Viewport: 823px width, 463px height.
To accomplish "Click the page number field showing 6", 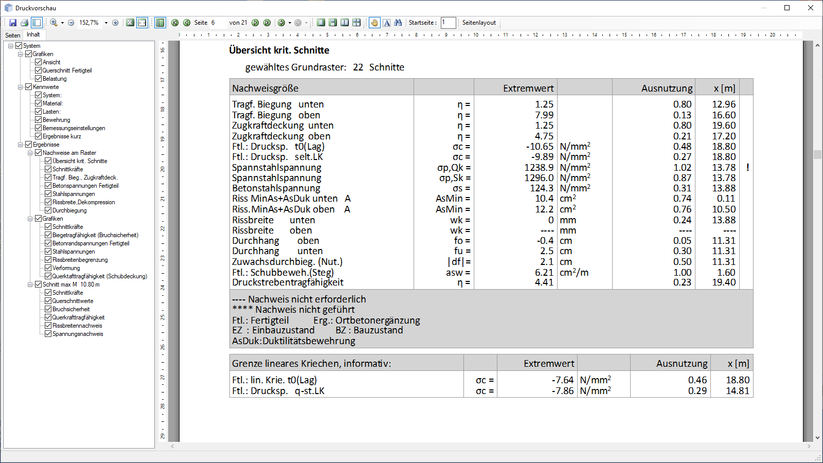I will click(x=218, y=23).
